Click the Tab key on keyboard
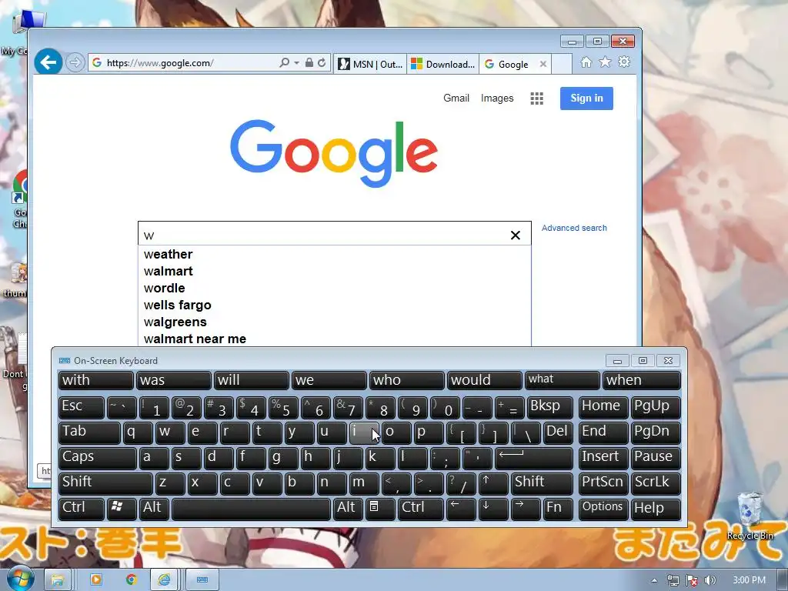Screen dimensions: 788x591 point(89,432)
